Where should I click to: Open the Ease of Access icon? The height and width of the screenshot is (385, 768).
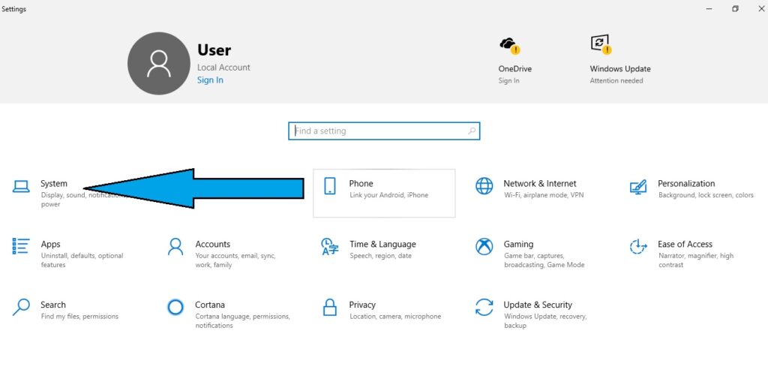pos(638,246)
